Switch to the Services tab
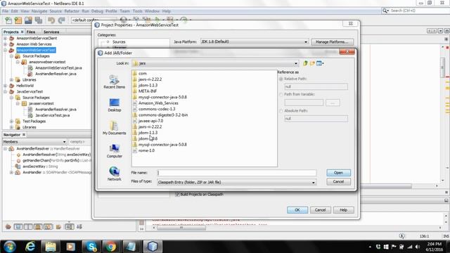Image resolution: width=450 pixels, height=253 pixels. click(51, 32)
